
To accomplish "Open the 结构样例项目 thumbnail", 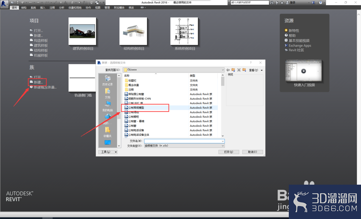I will click(133, 31).
